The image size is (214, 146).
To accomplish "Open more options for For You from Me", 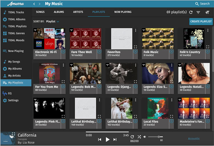I will click(63, 65).
